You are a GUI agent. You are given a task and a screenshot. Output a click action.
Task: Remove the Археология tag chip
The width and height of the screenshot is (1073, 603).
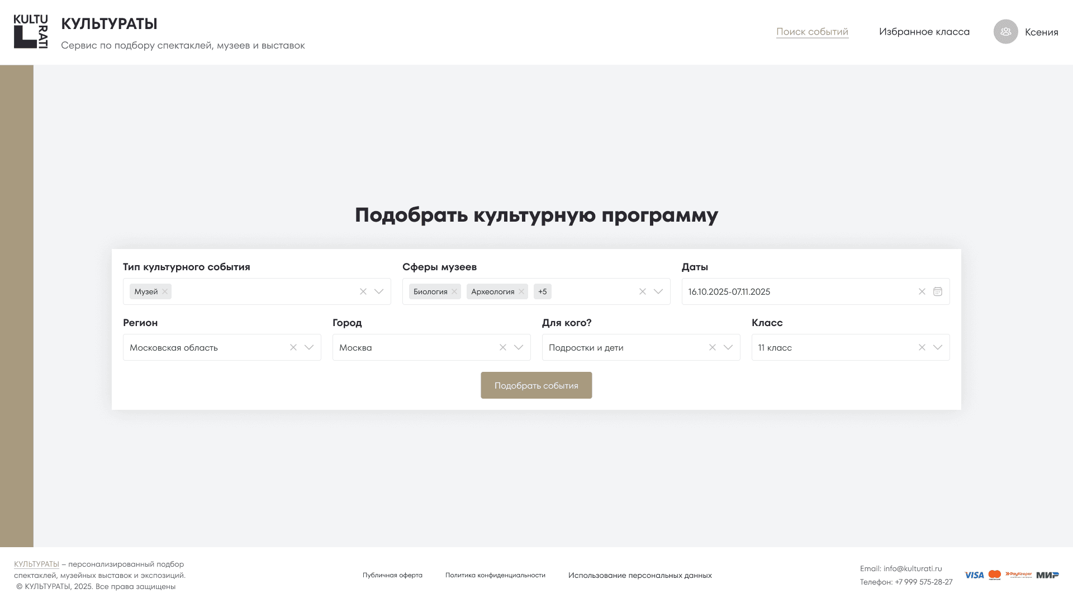[x=521, y=291]
